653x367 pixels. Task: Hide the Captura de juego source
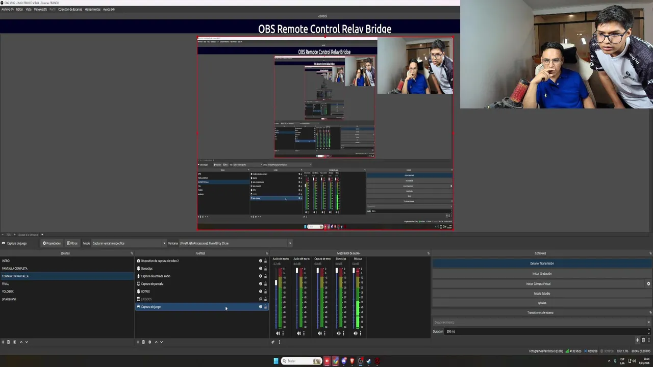click(x=260, y=307)
